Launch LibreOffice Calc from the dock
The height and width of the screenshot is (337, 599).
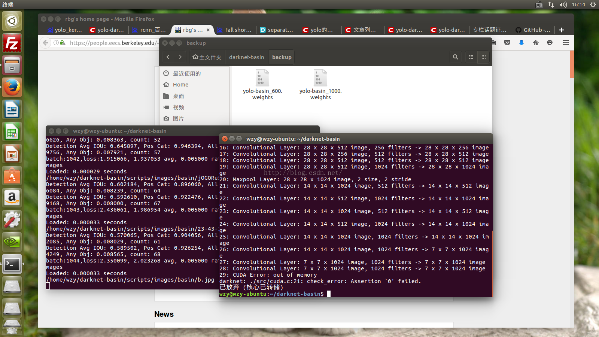pyautogui.click(x=12, y=131)
